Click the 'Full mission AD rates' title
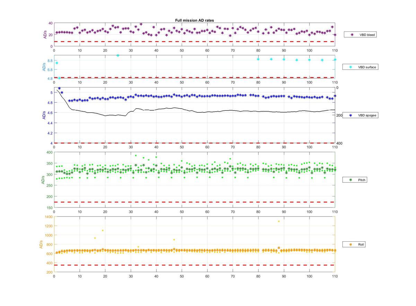The height and width of the screenshot is (306, 416). click(194, 21)
